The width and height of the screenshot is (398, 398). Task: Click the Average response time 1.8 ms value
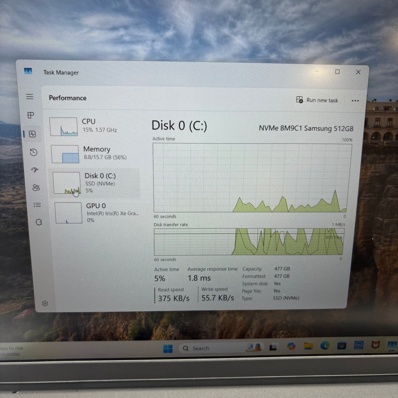pos(199,278)
